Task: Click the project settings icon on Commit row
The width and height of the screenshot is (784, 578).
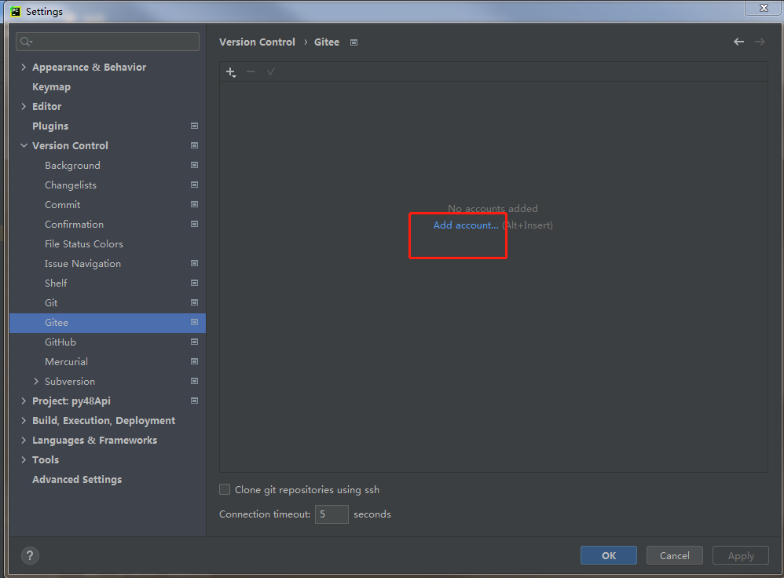Action: [x=195, y=204]
